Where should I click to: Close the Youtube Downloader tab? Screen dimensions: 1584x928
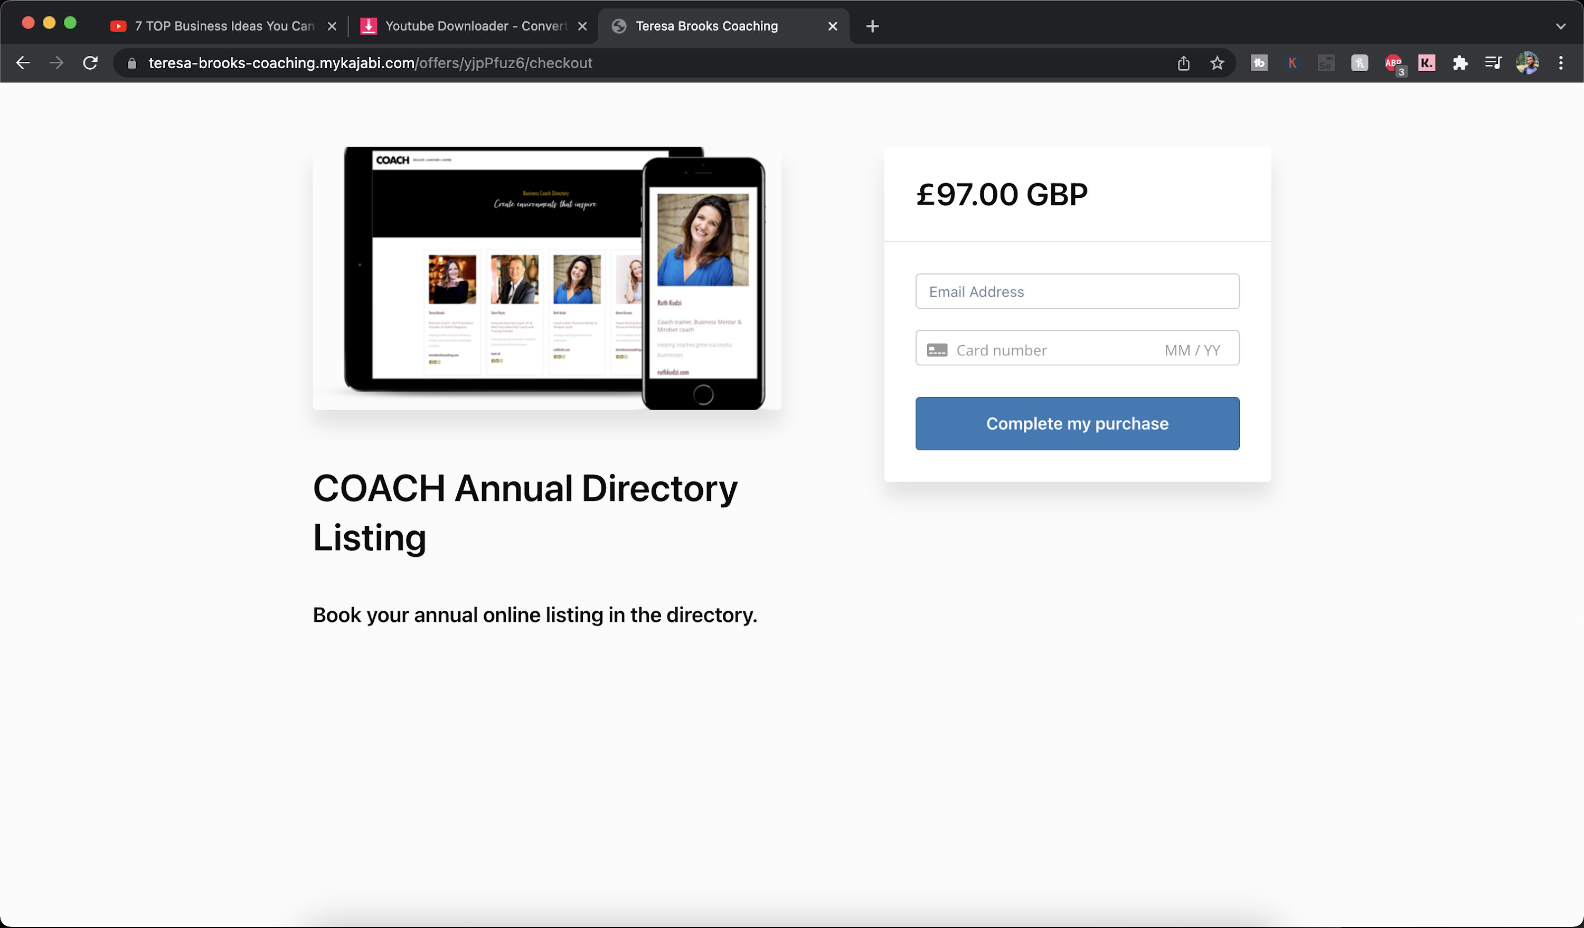pyautogui.click(x=582, y=26)
